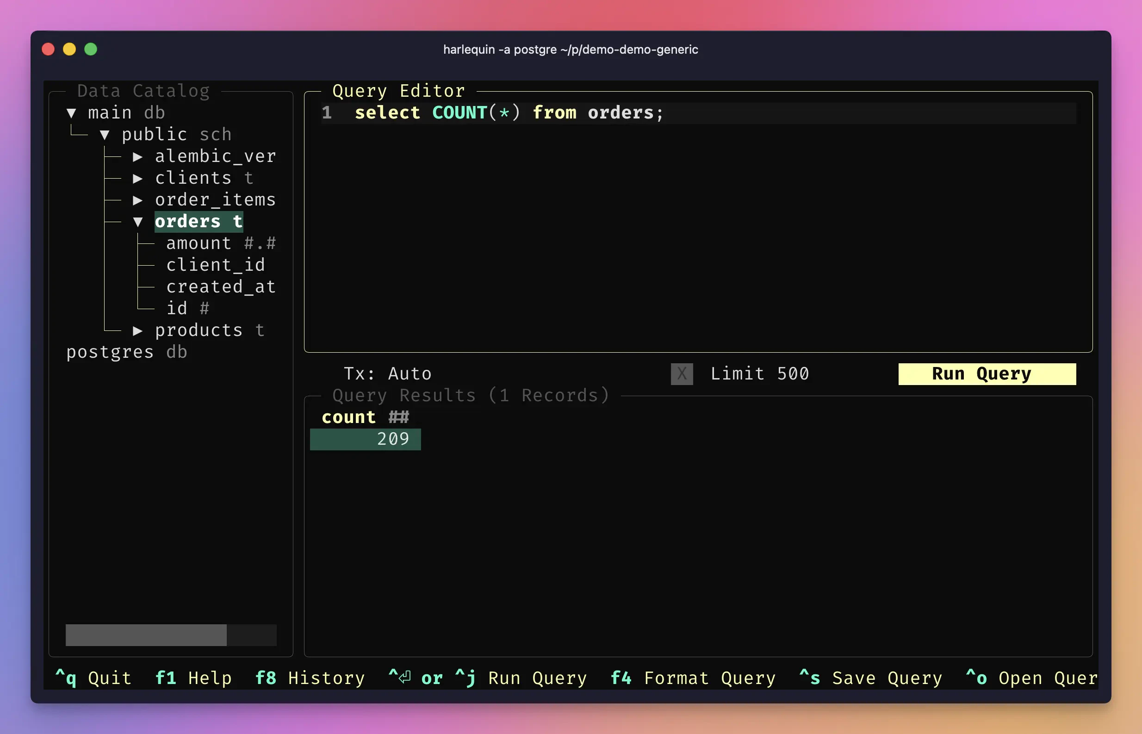This screenshot has height=734, width=1142.
Task: Expand the products table arrow
Action: (138, 330)
